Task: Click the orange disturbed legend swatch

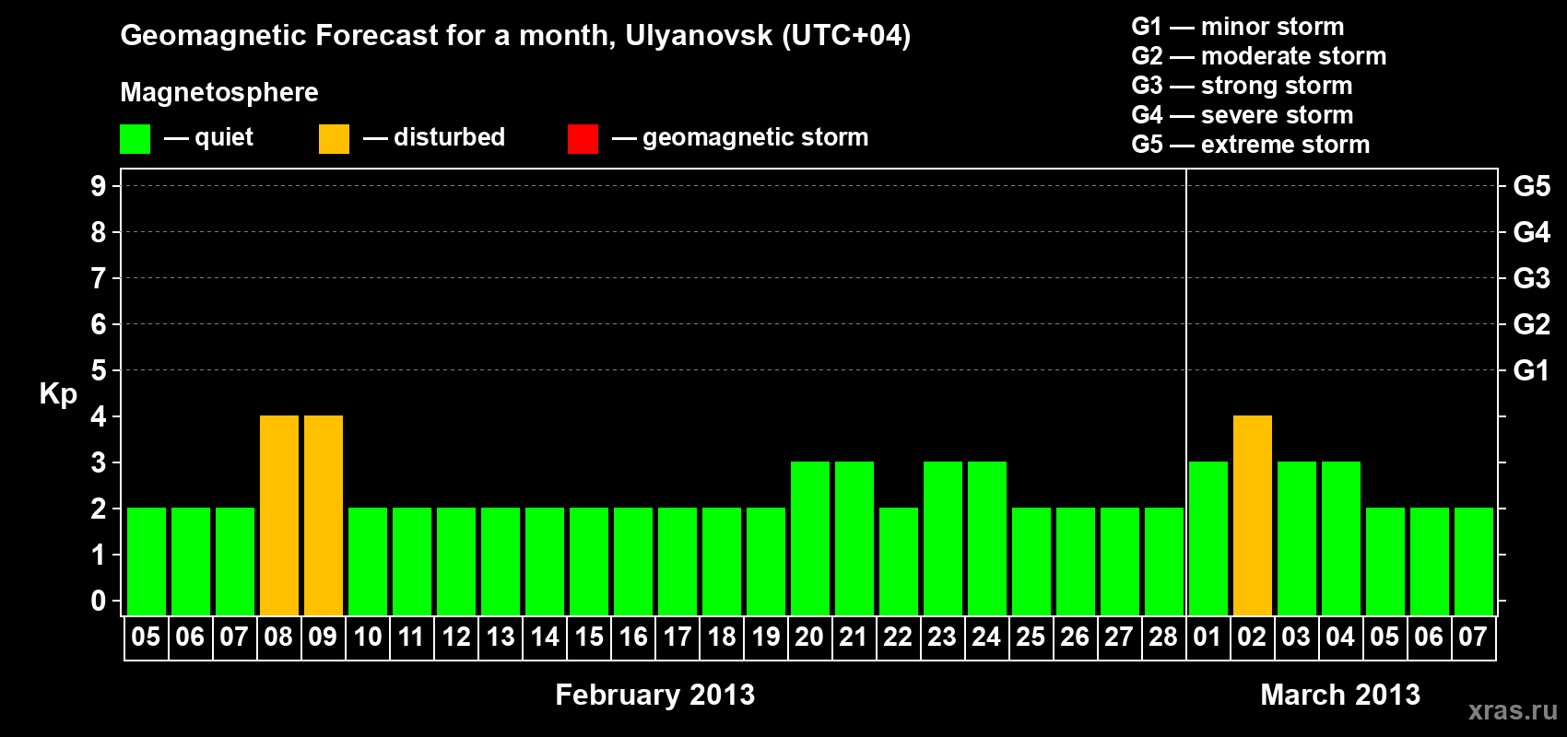Action: point(334,139)
